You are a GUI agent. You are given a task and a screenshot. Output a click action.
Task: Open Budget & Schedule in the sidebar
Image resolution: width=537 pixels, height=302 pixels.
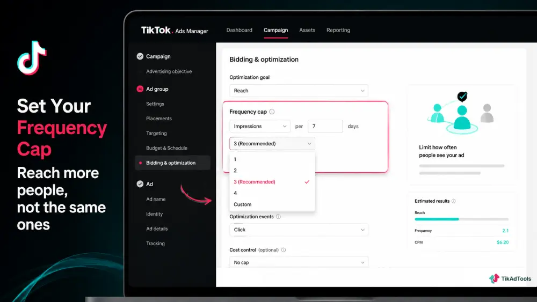click(166, 148)
